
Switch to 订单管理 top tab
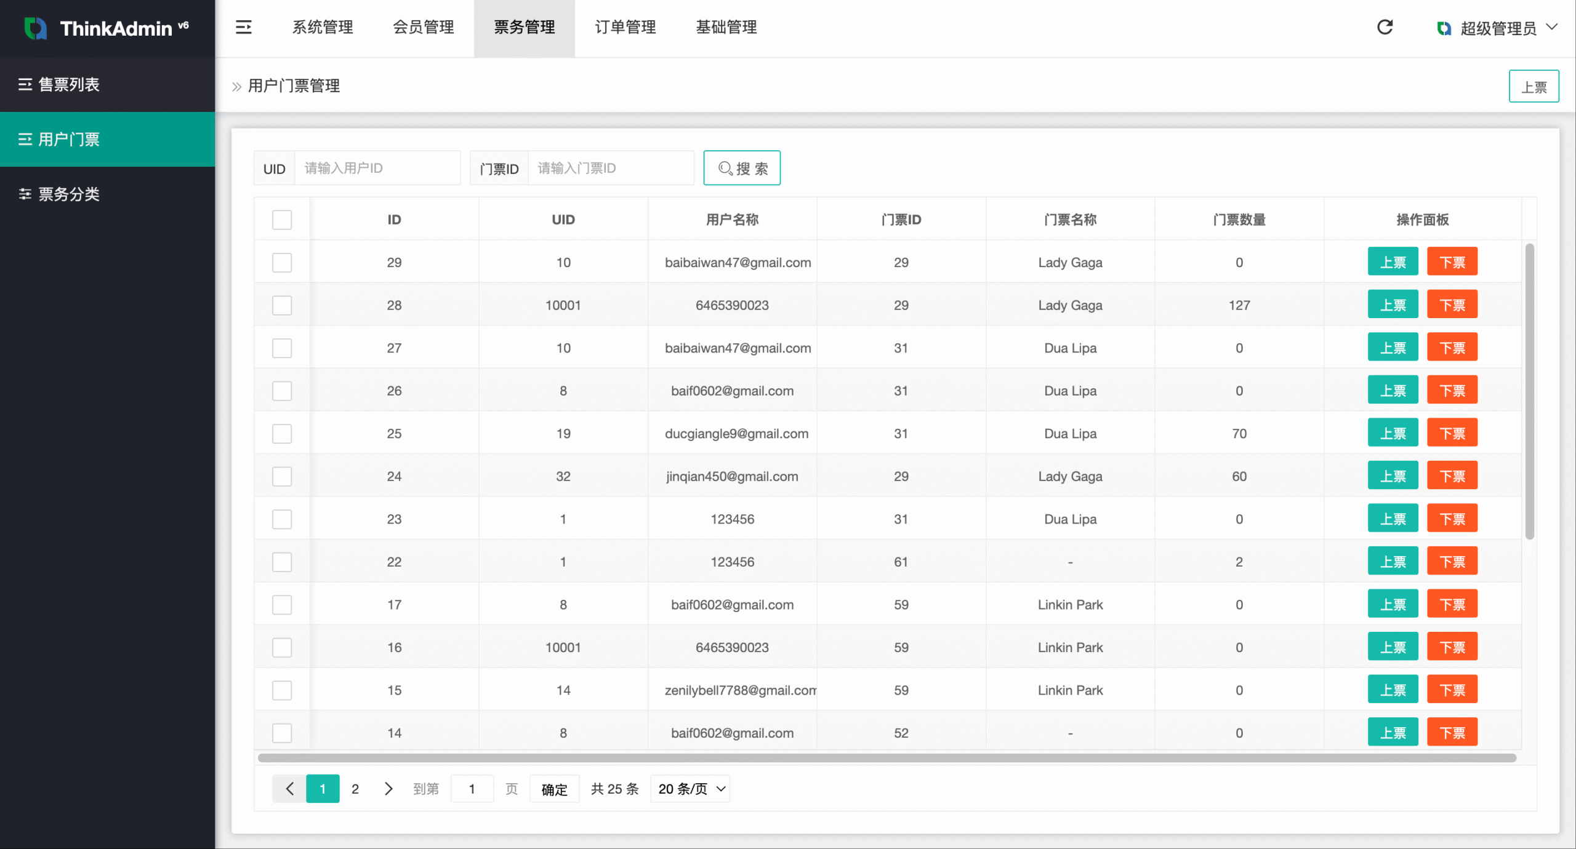point(625,27)
